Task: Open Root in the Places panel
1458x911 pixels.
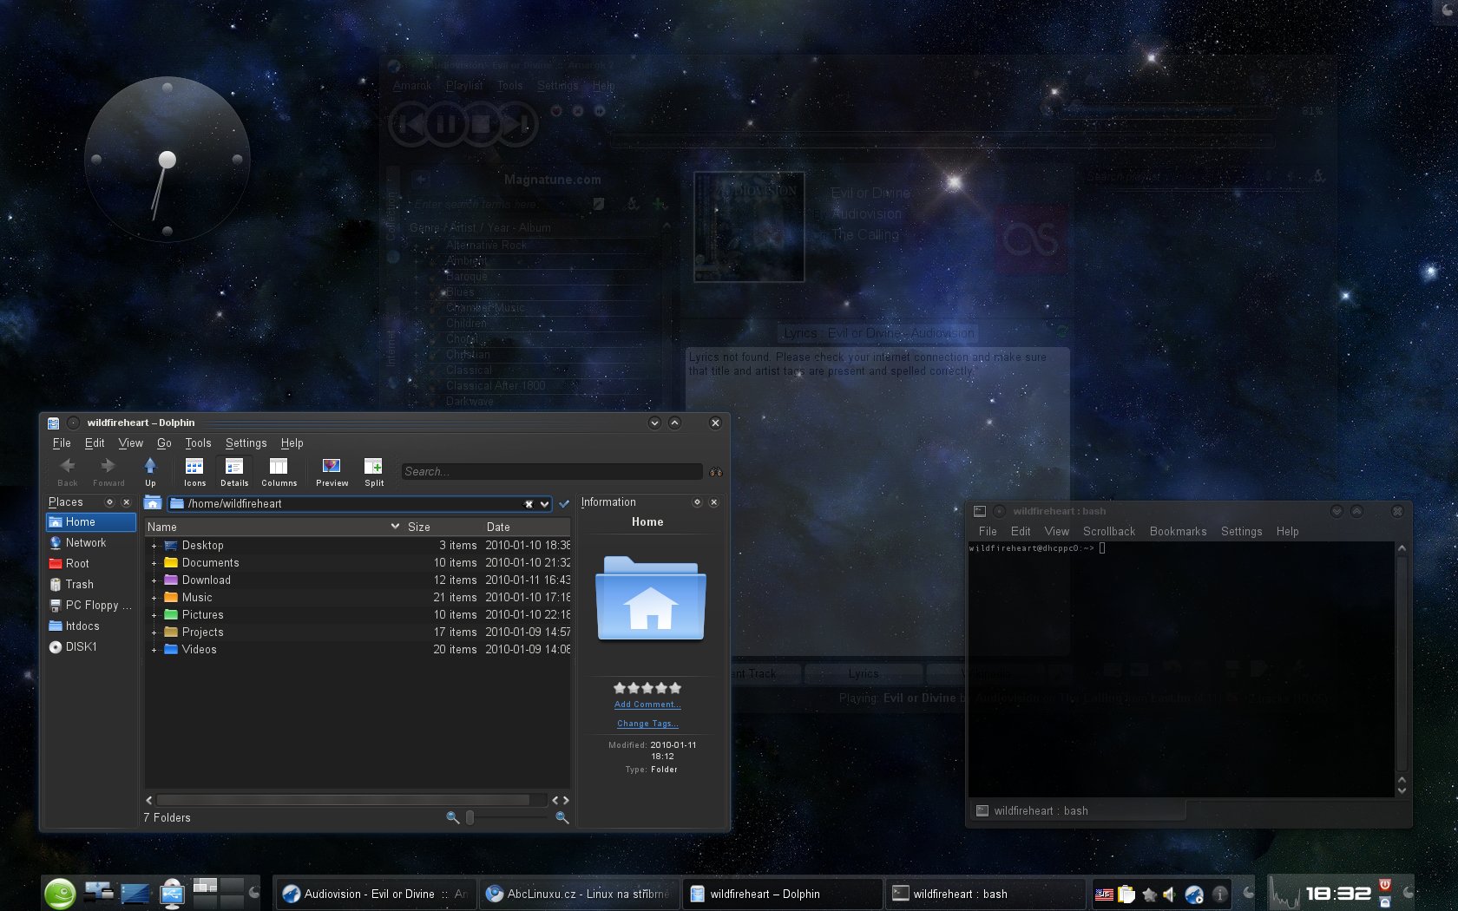Action: (x=91, y=564)
